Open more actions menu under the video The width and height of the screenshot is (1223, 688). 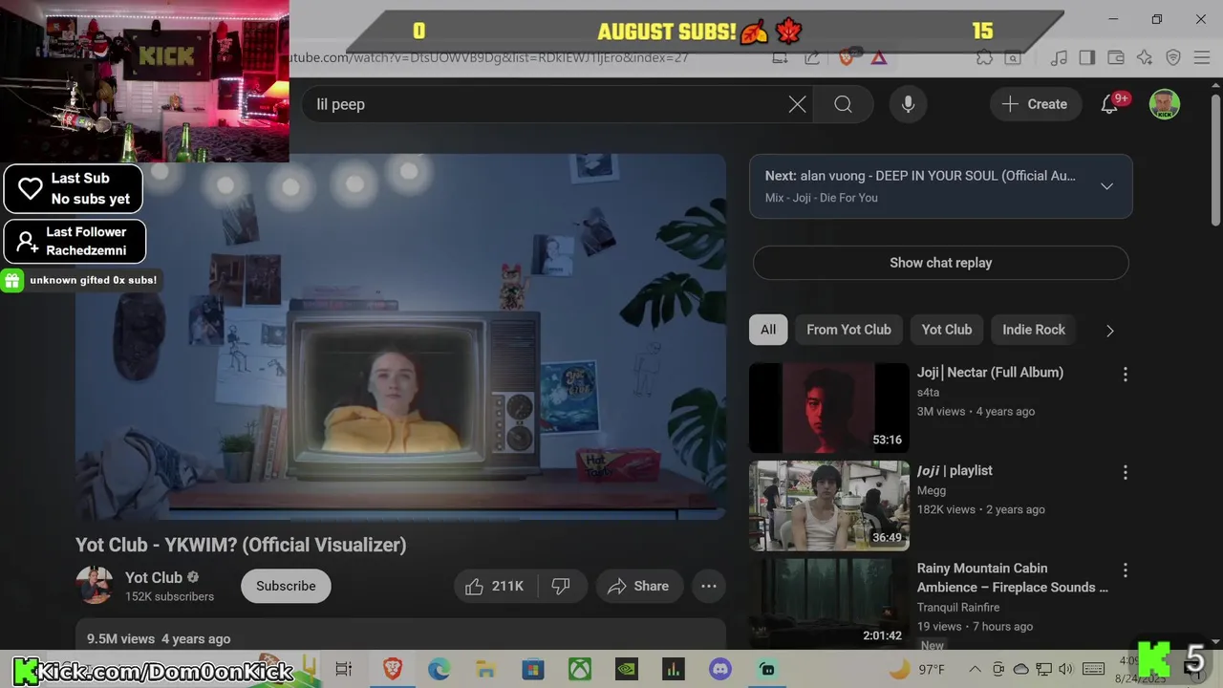(x=709, y=586)
